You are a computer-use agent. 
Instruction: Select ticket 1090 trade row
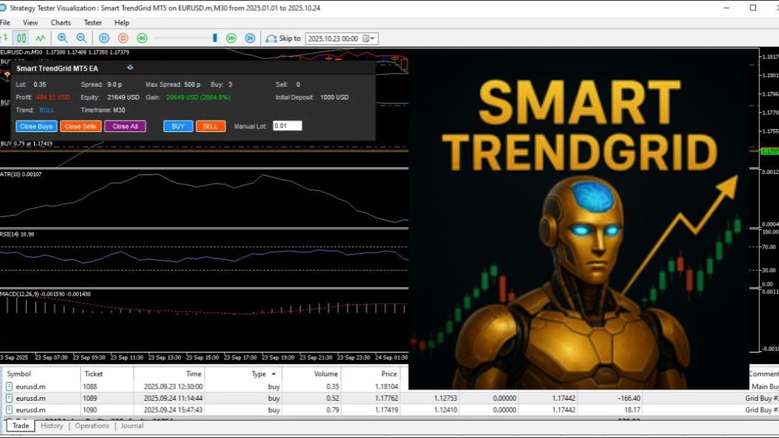(389, 410)
